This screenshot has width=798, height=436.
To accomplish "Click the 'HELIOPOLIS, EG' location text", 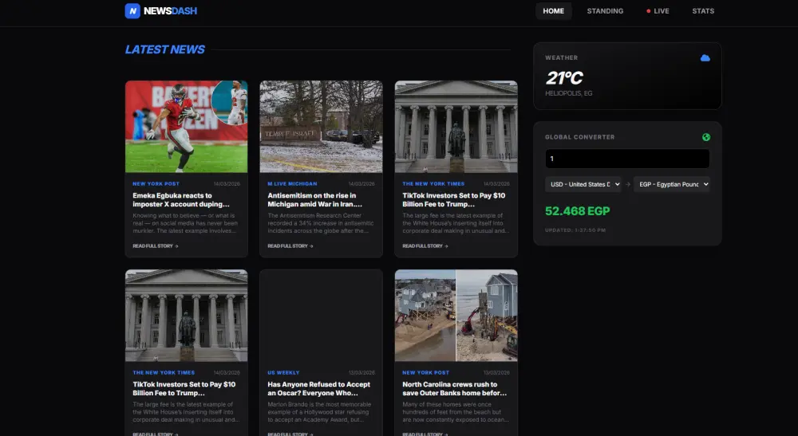I will (568, 93).
